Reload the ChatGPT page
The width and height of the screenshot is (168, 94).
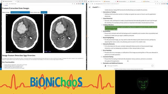click(x=92, y=4)
